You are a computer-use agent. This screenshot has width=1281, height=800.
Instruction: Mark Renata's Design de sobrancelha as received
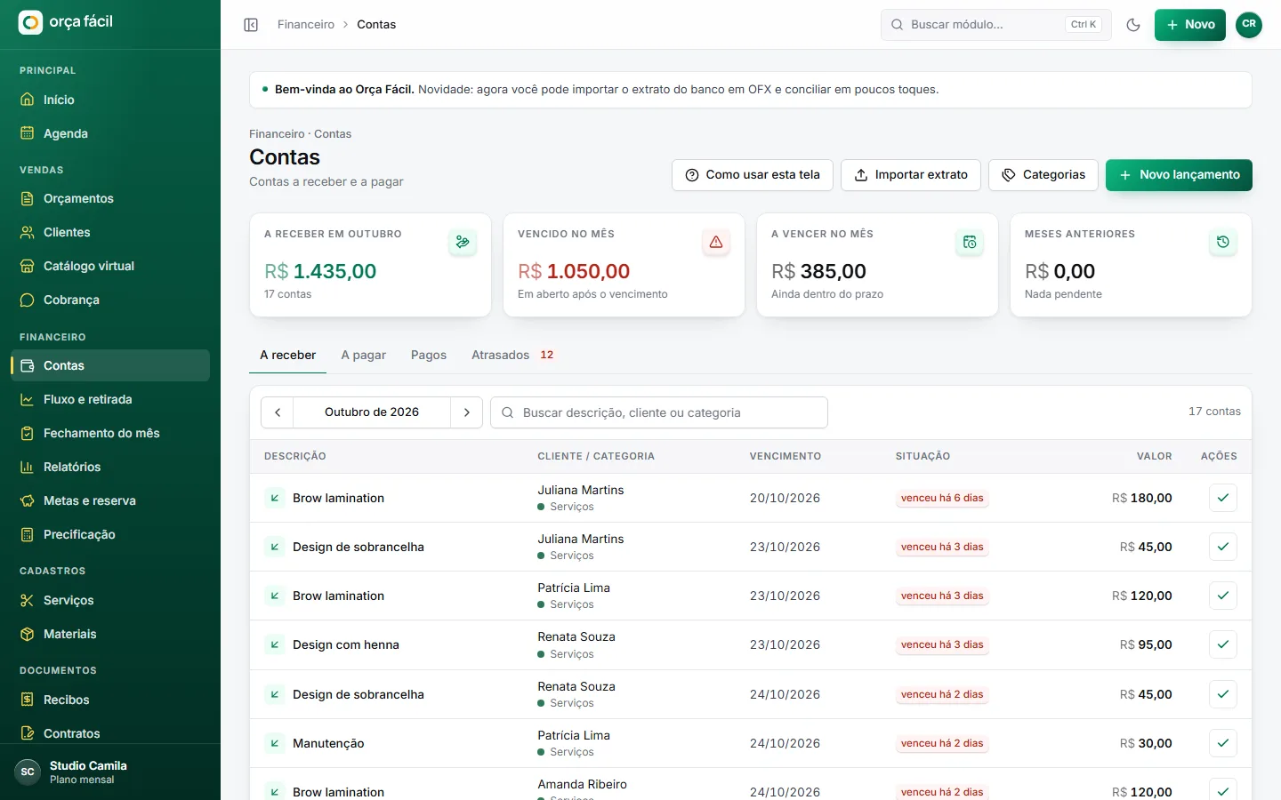[x=1223, y=694]
